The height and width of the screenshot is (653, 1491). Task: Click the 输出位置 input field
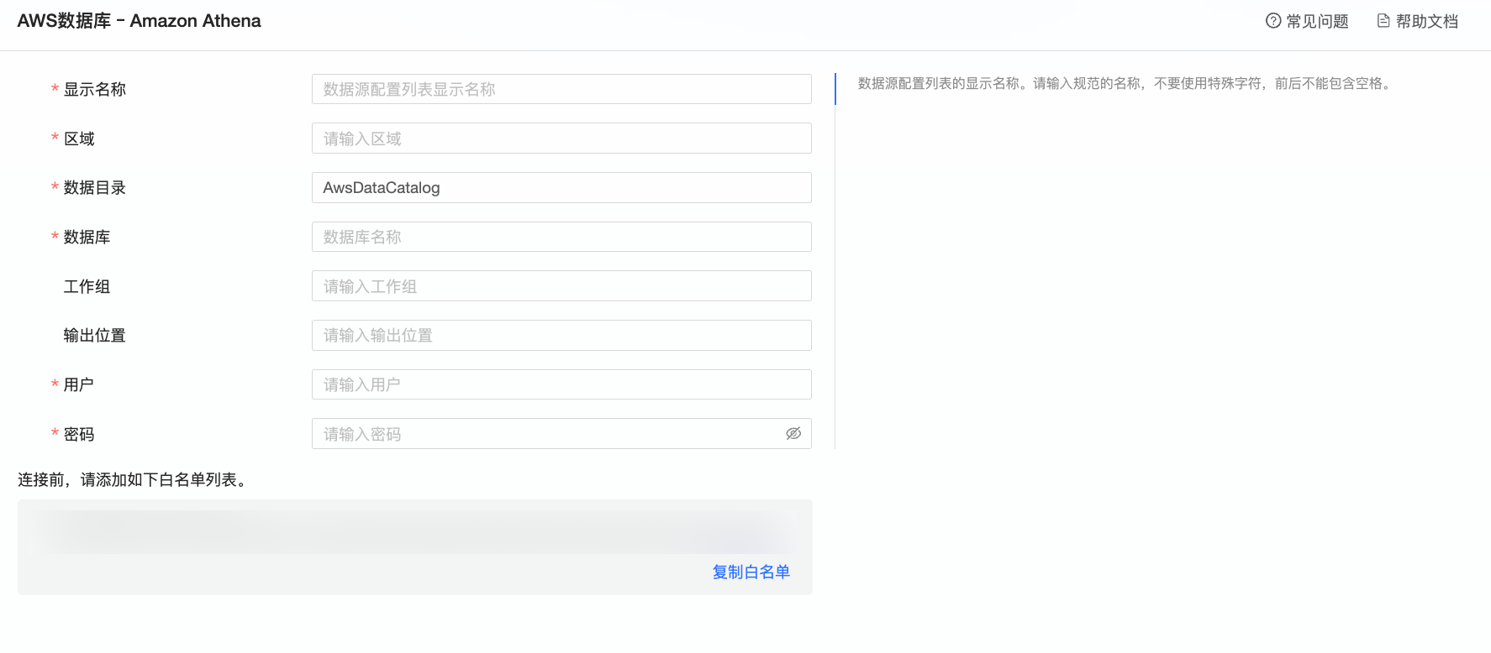point(561,336)
